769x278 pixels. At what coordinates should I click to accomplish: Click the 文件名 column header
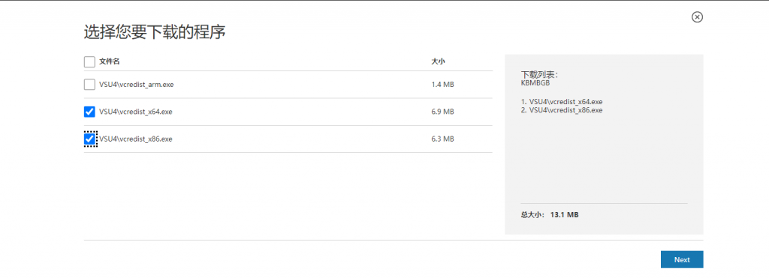(110, 61)
